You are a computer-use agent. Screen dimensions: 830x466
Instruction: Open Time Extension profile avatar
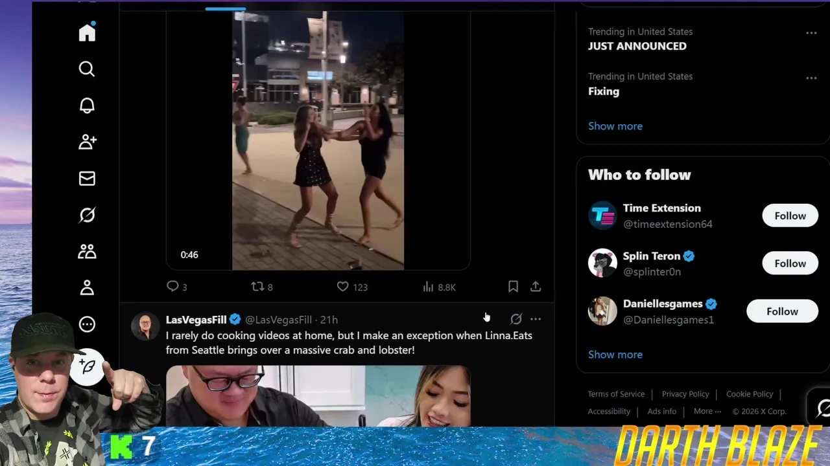[602, 216]
